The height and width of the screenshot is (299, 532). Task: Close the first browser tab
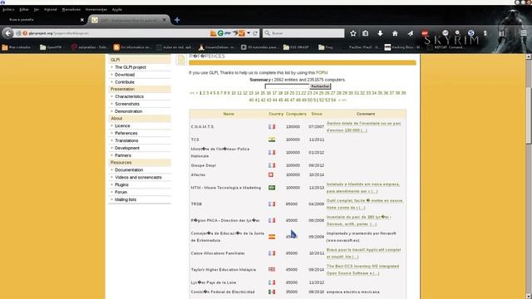[x=81, y=20]
